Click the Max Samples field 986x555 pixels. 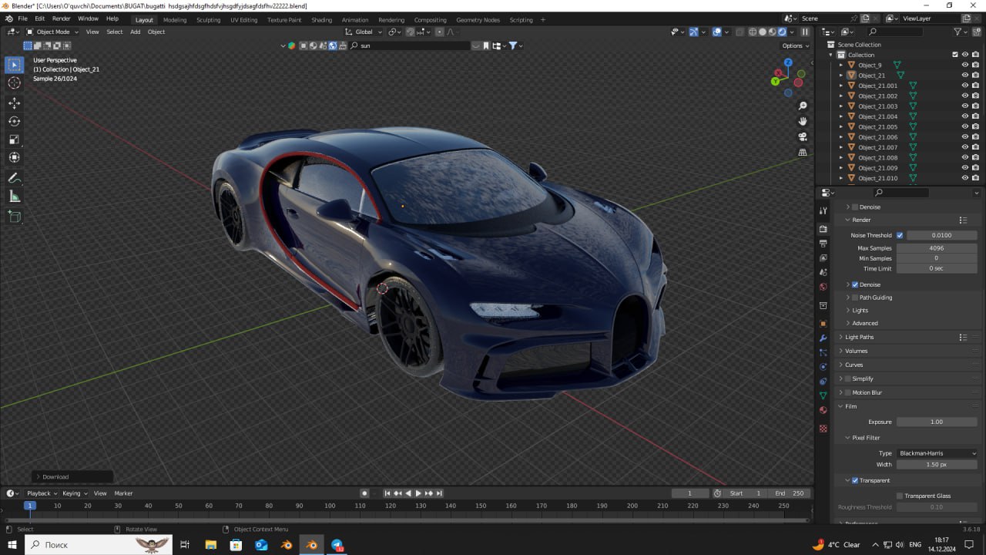[936, 248]
